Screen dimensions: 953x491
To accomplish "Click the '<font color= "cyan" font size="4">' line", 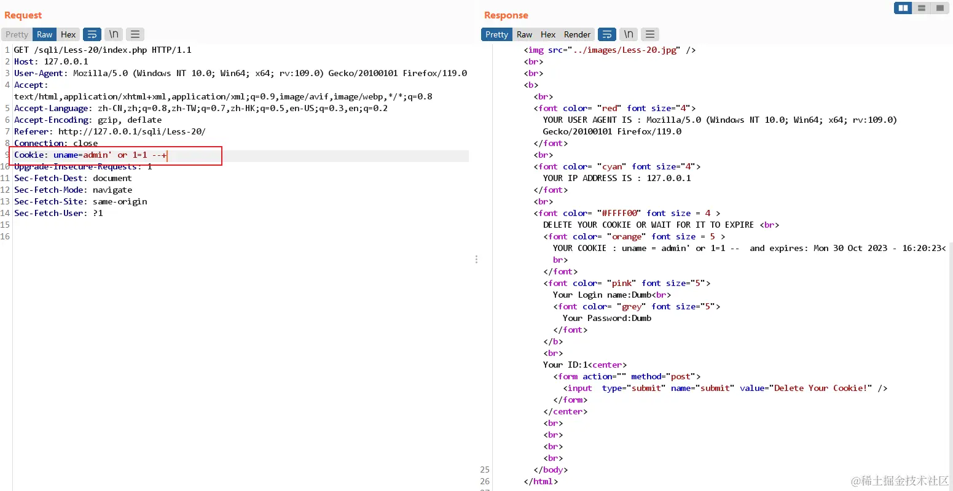I will click(x=617, y=166).
